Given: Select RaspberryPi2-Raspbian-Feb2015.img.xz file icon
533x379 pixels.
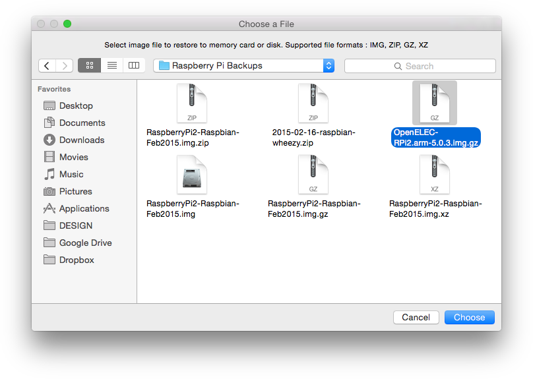Looking at the screenshot, I should click(x=435, y=175).
